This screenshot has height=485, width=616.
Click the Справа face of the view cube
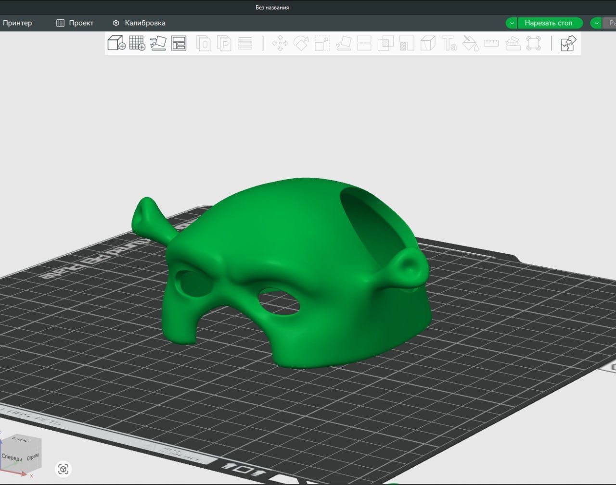click(33, 456)
